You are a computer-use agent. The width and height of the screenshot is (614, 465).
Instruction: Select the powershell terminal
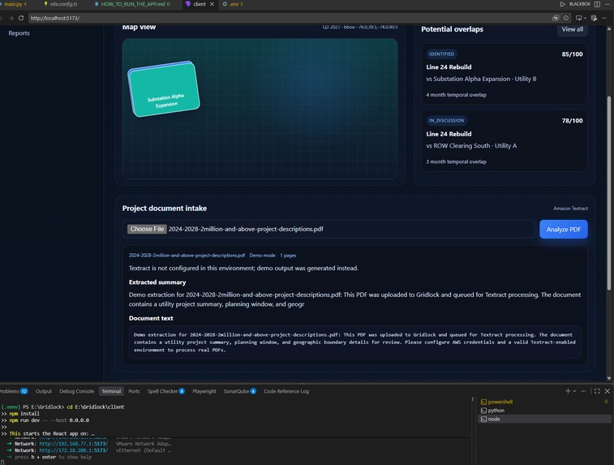500,402
